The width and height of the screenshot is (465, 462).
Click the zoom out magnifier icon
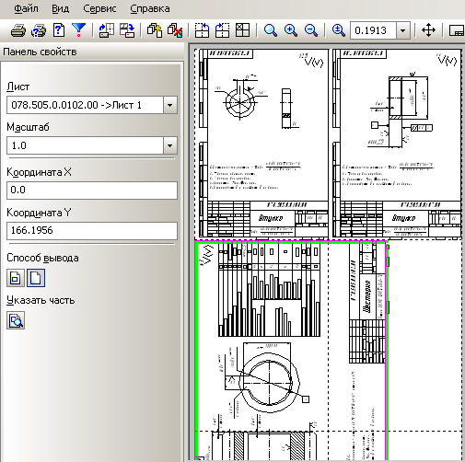point(311,30)
